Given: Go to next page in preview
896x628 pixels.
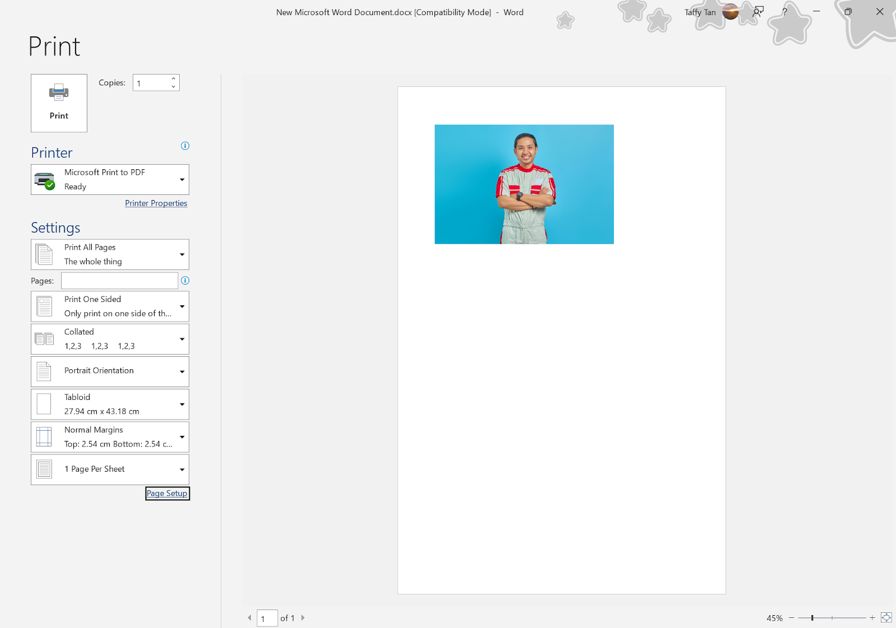Looking at the screenshot, I should [303, 618].
